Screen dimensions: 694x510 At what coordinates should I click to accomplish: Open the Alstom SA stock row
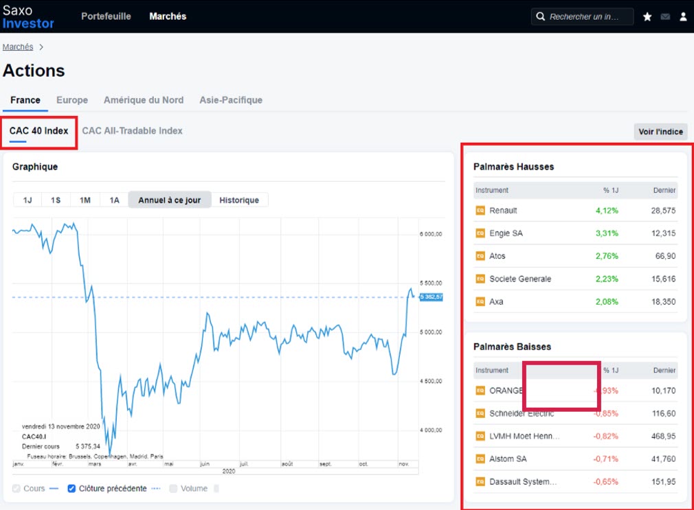pos(575,459)
